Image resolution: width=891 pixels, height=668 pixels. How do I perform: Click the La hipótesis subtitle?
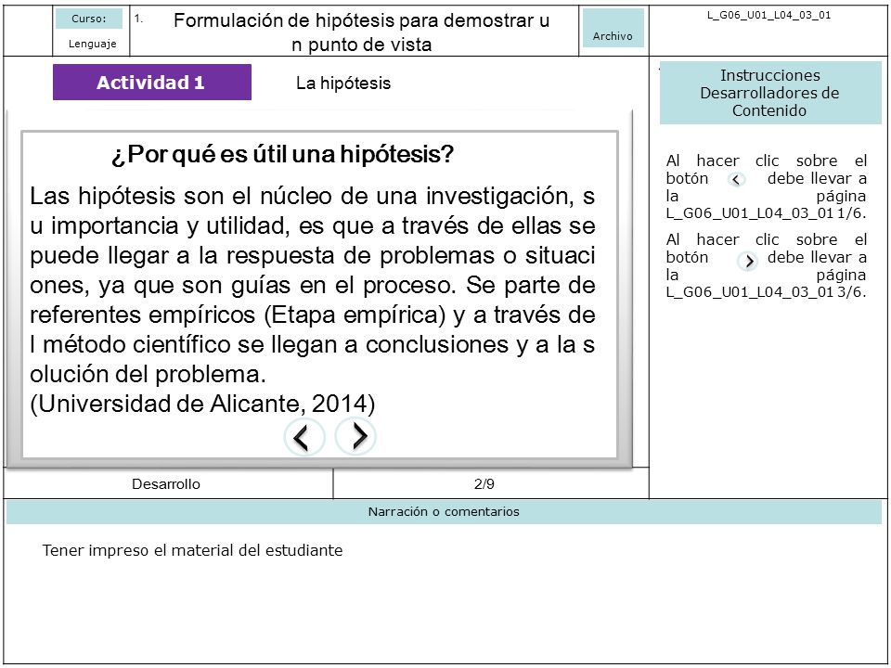343,83
